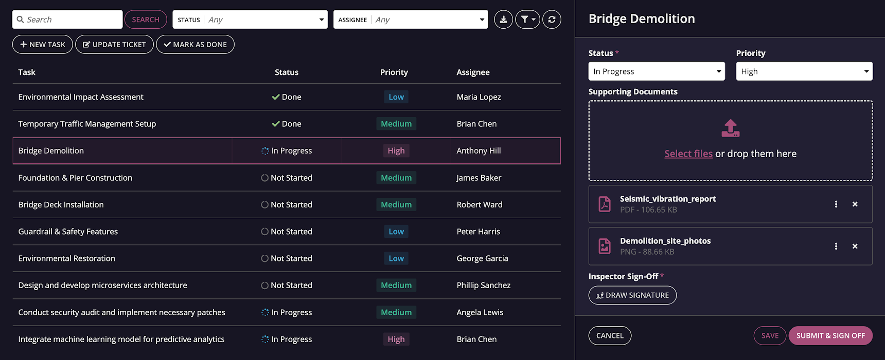Click Update Ticket button
Screen dimensions: 885x360
click(114, 44)
